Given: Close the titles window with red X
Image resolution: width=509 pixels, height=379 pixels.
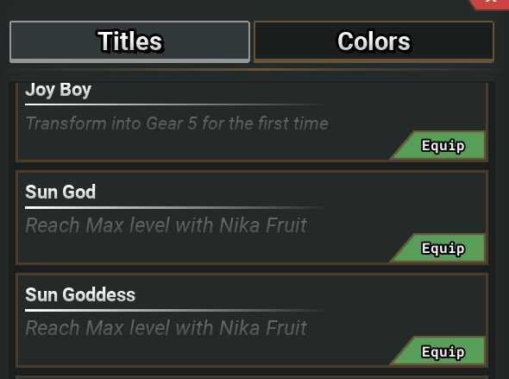Looking at the screenshot, I should click(x=491, y=4).
